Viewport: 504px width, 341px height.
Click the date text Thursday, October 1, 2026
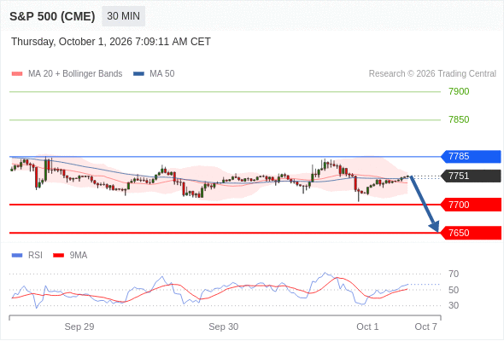[x=72, y=42]
